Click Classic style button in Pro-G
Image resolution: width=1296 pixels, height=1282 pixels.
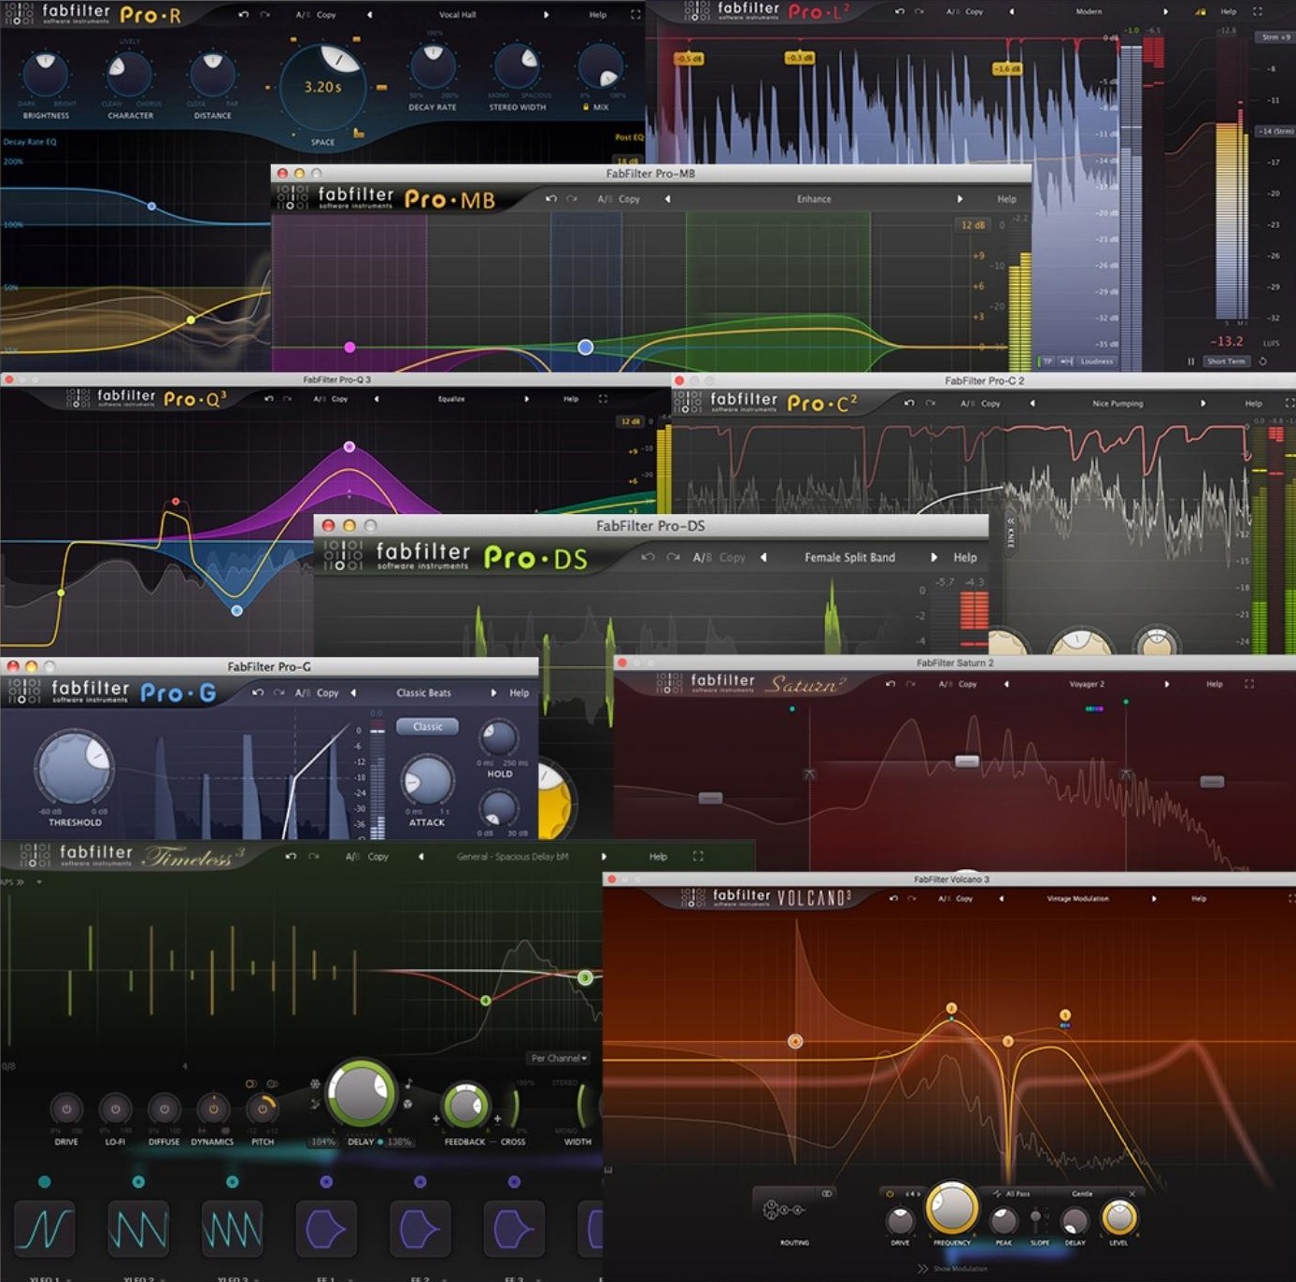[x=428, y=726]
